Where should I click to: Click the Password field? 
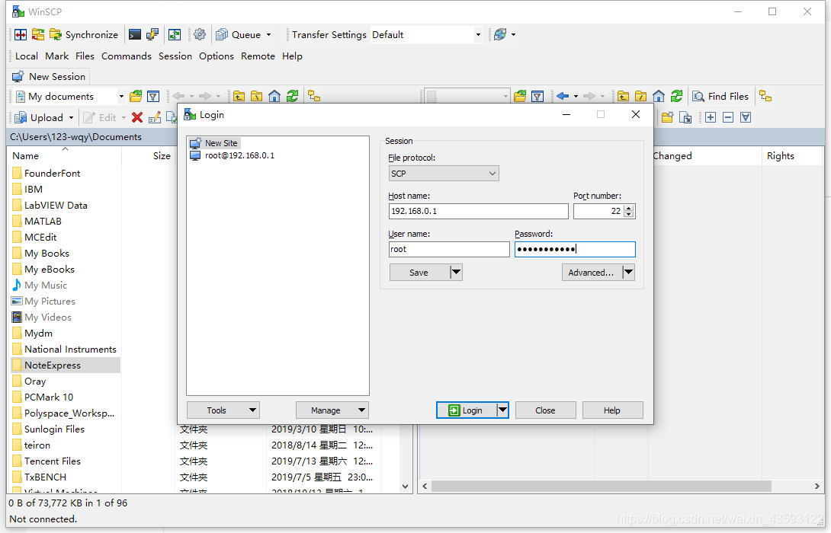tap(575, 249)
